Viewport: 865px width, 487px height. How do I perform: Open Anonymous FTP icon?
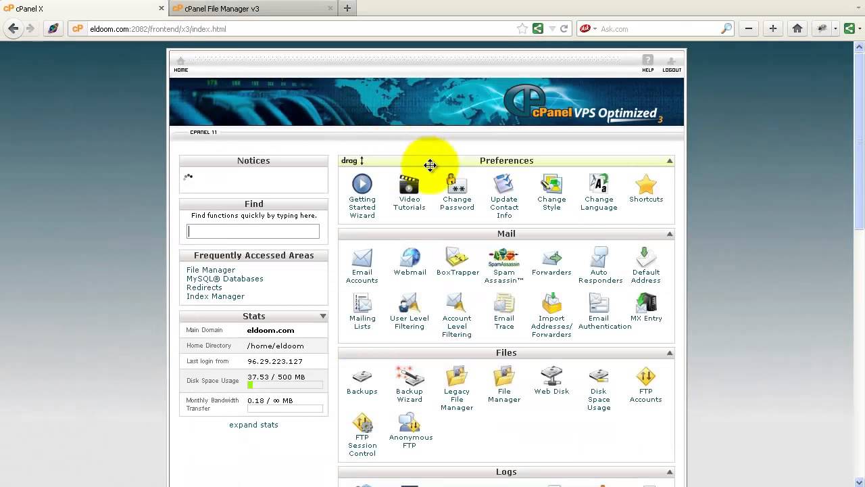410,422
